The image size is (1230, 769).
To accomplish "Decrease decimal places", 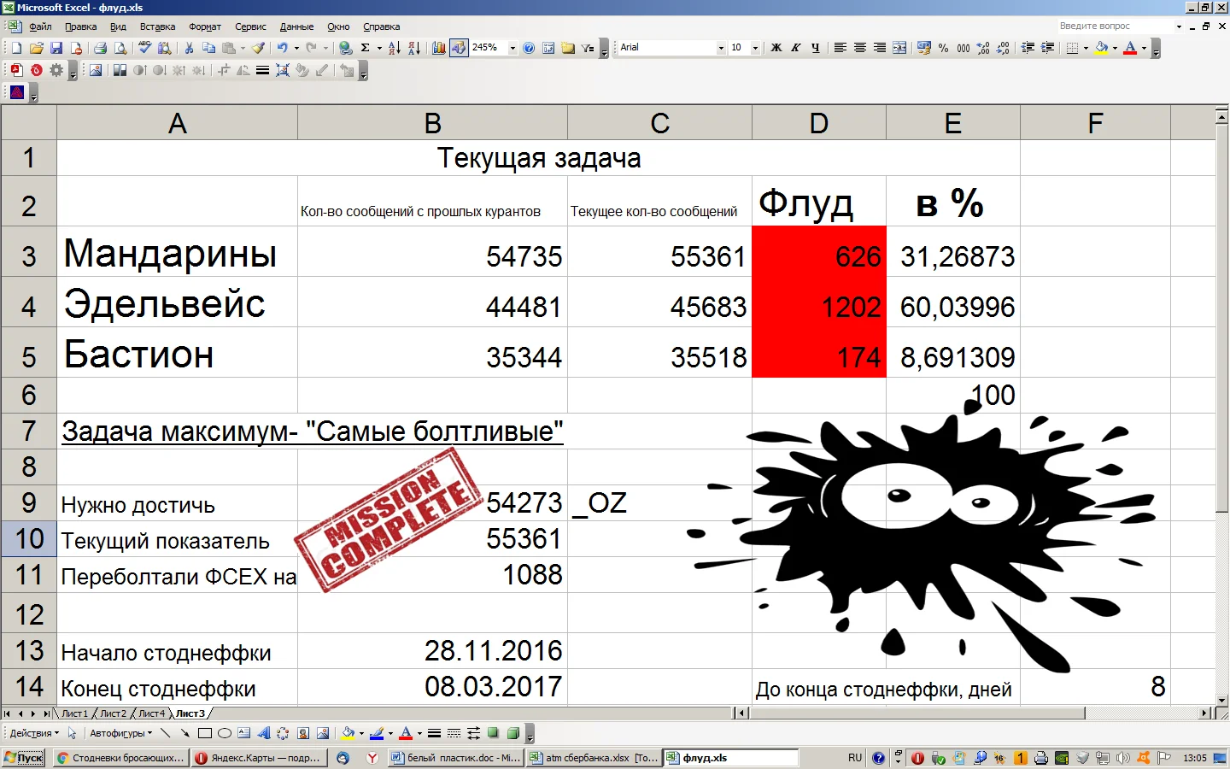I will coord(1003,48).
